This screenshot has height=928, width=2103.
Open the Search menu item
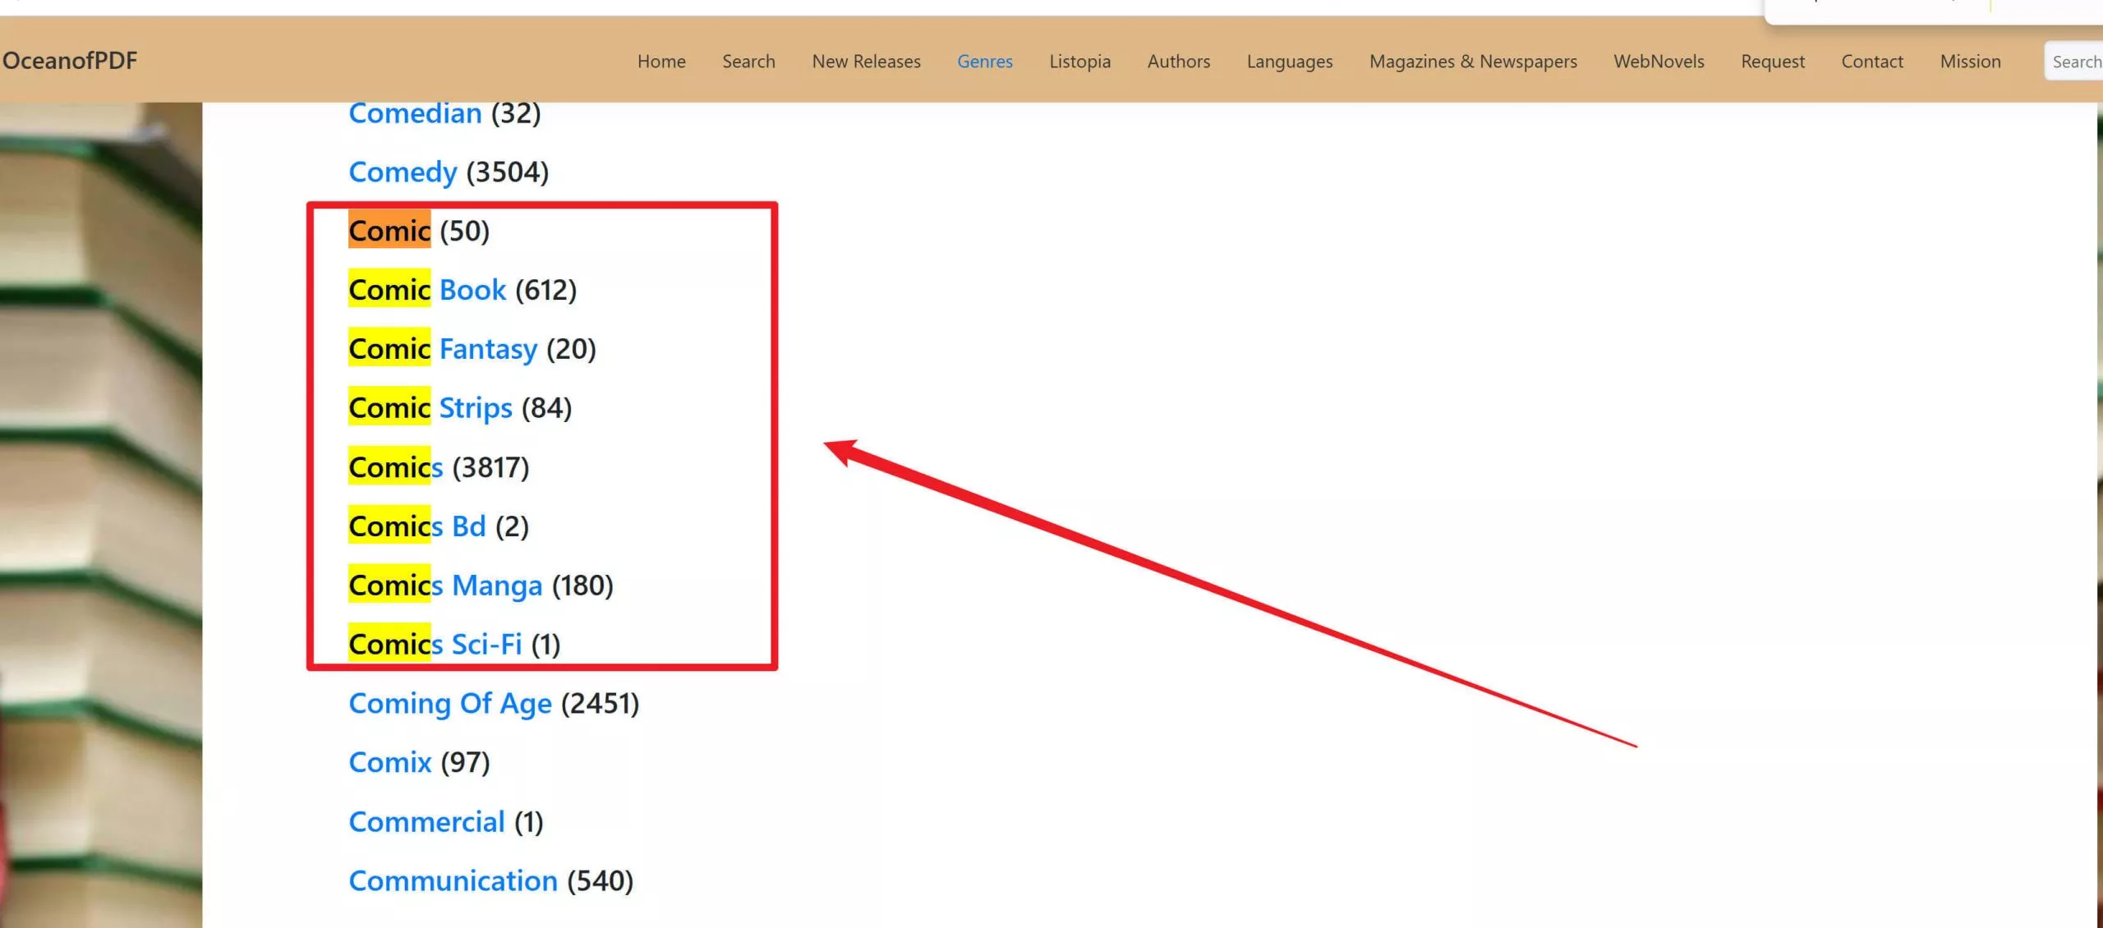tap(748, 62)
